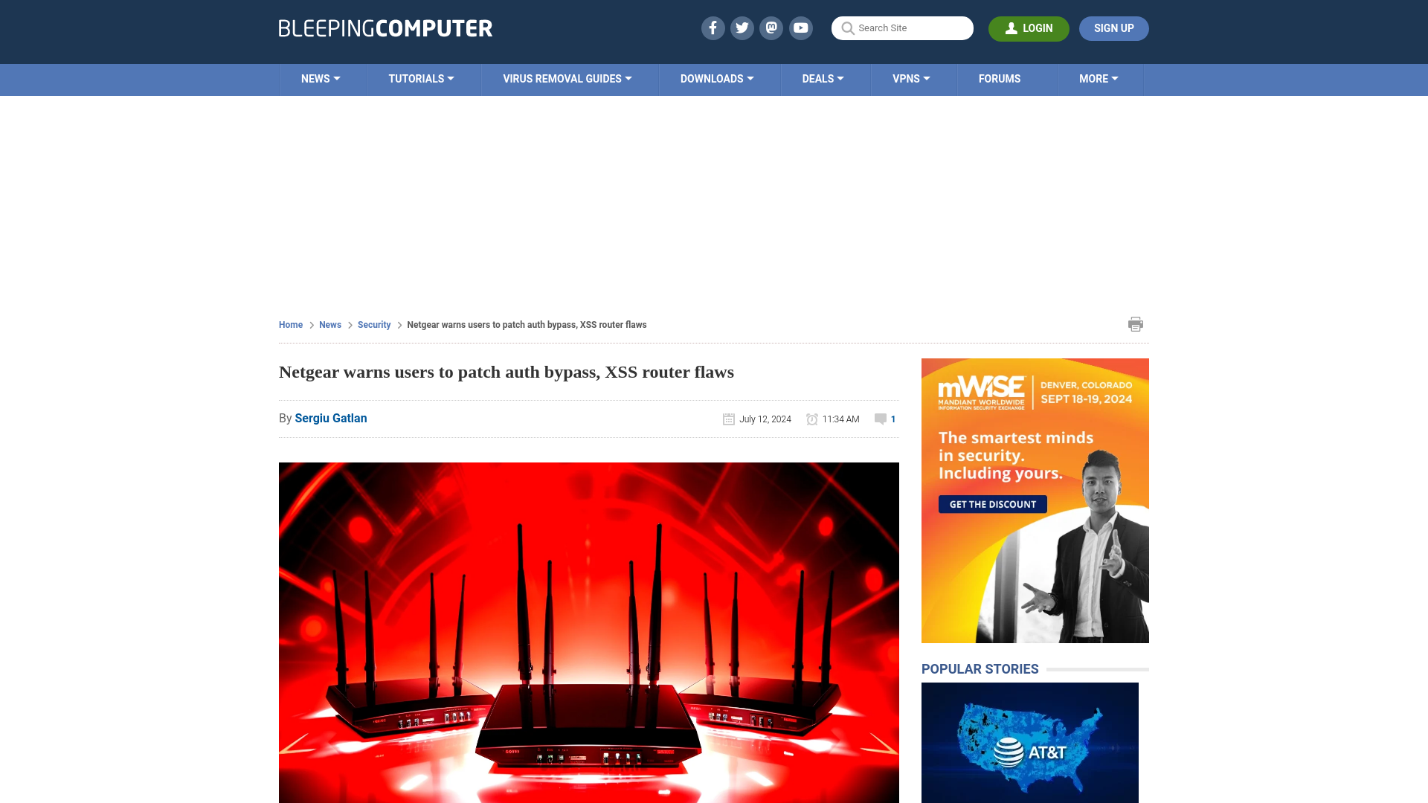Expand the NEWS dropdown menu
This screenshot has height=803, width=1428.
coord(321,80)
